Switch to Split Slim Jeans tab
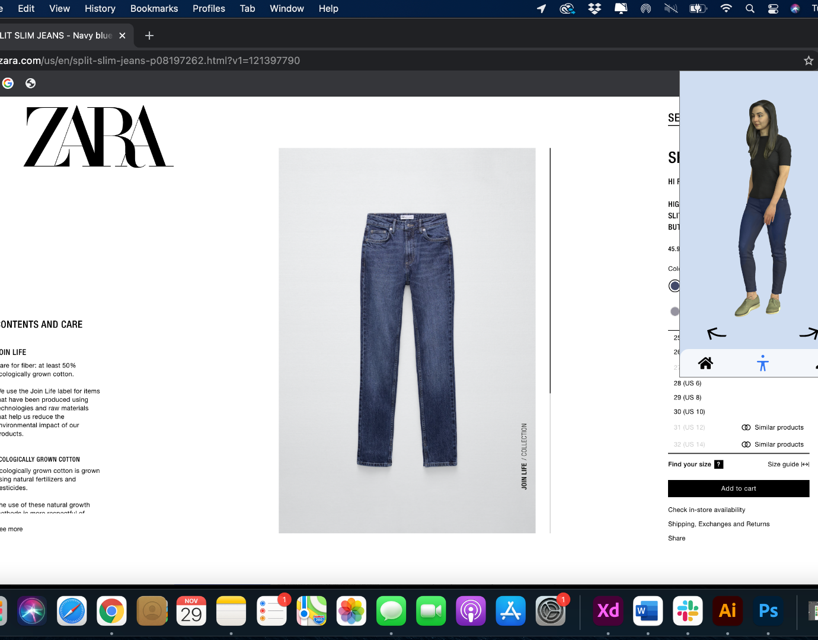This screenshot has height=640, width=818. (56, 36)
